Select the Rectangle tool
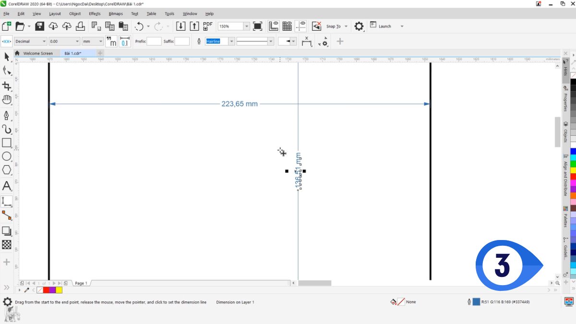The width and height of the screenshot is (576, 324). (7, 143)
